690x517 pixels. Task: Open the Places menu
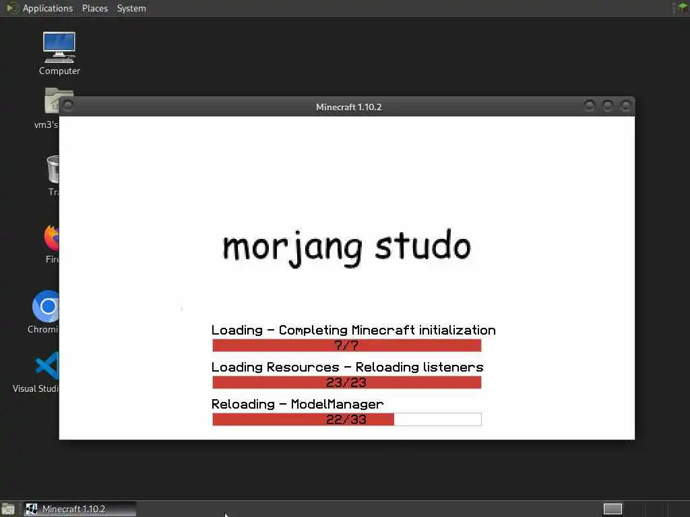pyautogui.click(x=94, y=8)
